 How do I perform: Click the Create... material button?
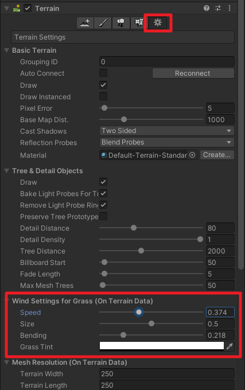coord(217,155)
